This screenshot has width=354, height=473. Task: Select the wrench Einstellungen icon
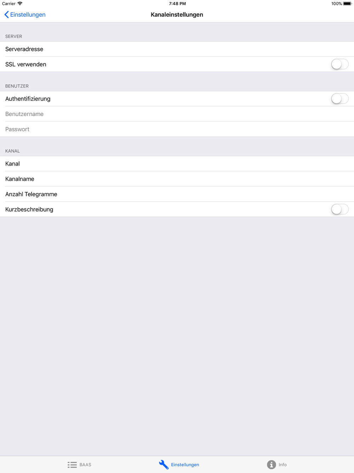coord(164,464)
